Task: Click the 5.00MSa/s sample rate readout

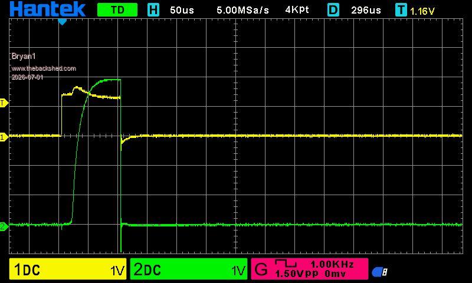Action: pyautogui.click(x=242, y=10)
